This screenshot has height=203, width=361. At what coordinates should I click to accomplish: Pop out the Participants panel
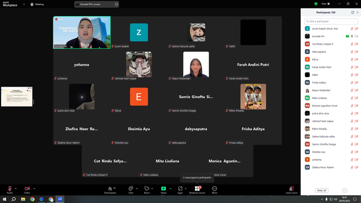(x=353, y=12)
